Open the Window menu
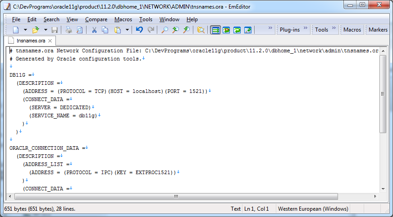The image size is (393, 217). [169, 19]
